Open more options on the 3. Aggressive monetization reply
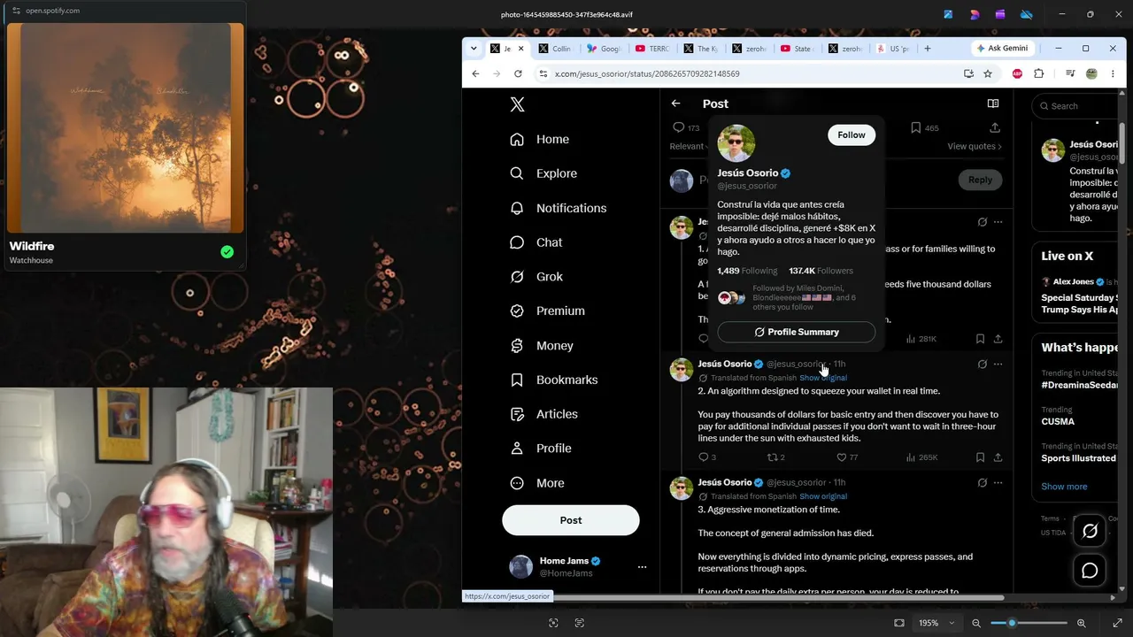 click(x=998, y=483)
